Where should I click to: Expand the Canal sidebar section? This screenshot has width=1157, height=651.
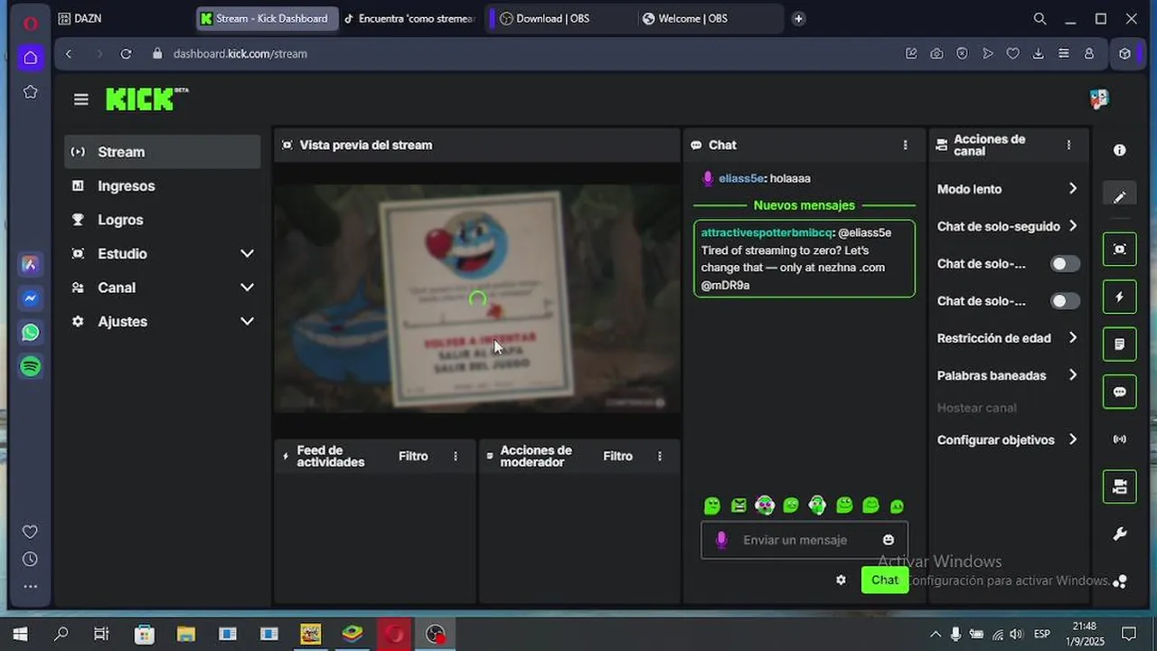coord(163,288)
